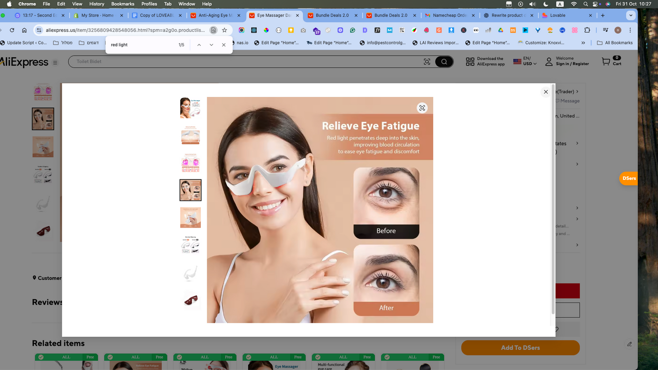Image resolution: width=658 pixels, height=370 pixels.
Task: Select the pink eye massager thumbnail in the gallery
Action: pos(190,162)
